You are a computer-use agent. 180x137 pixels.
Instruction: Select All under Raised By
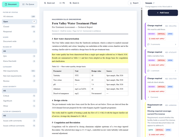pyautogui.click(x=19, y=51)
